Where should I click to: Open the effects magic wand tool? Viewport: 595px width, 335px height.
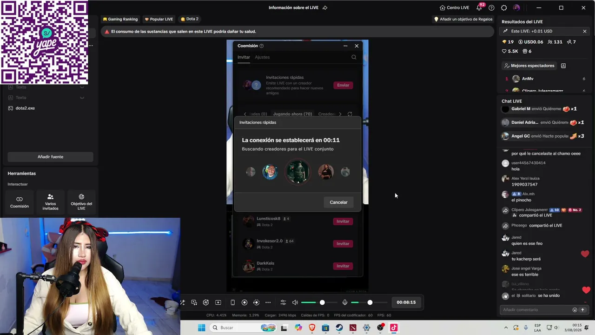click(x=182, y=302)
